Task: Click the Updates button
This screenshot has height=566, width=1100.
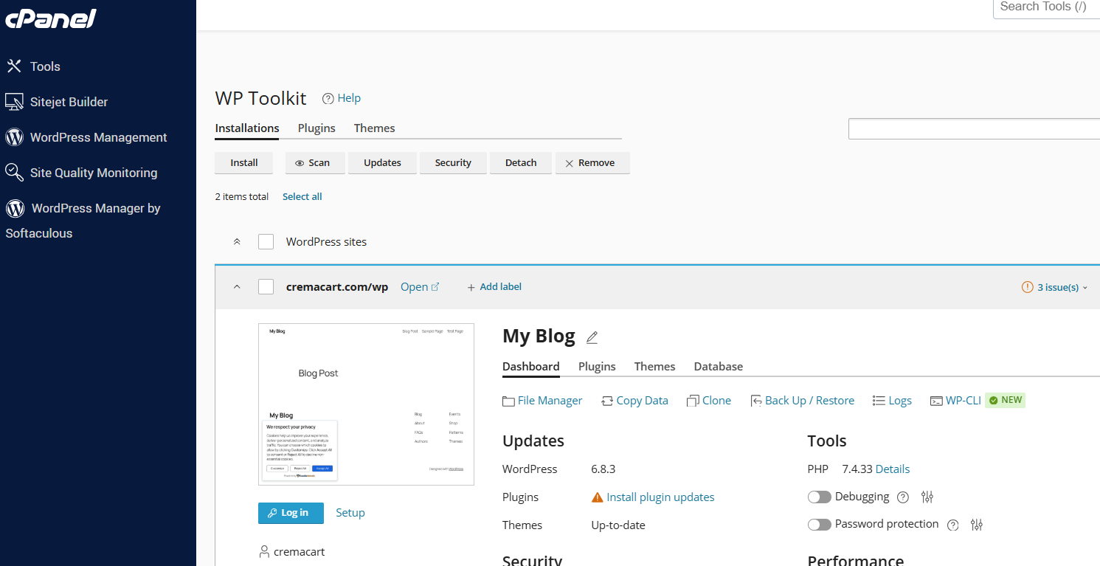Action: click(x=382, y=163)
